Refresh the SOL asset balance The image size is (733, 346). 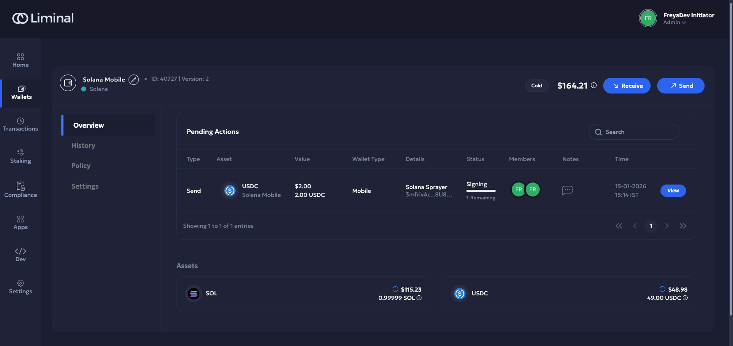coord(395,289)
